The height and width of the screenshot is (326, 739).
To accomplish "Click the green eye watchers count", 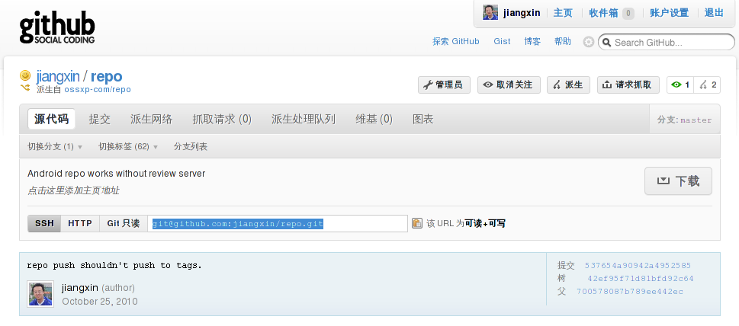I will pyautogui.click(x=680, y=85).
